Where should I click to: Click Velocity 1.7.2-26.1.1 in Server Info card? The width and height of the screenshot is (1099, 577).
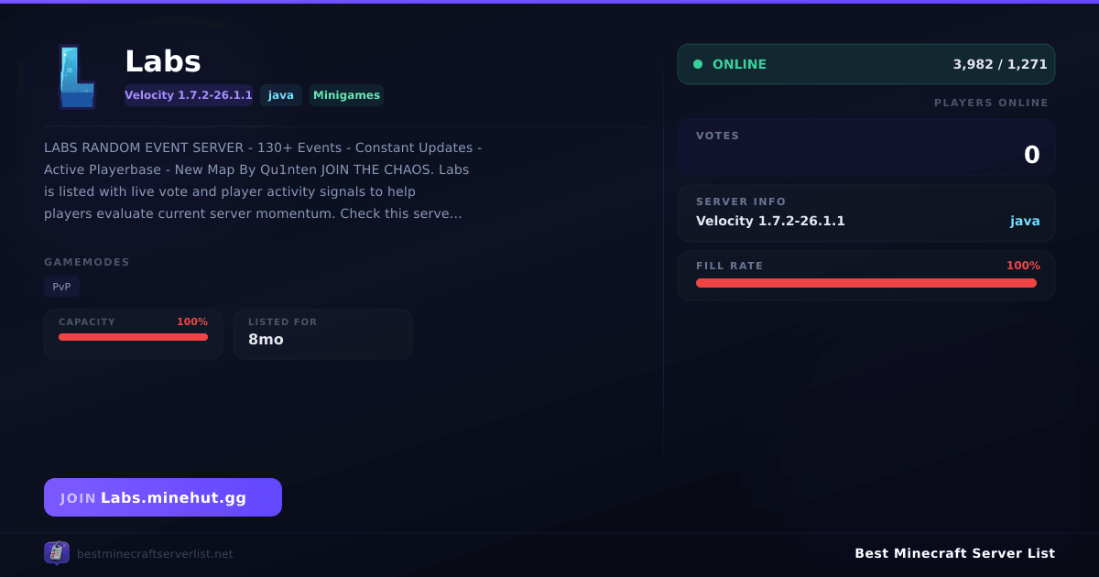click(770, 221)
